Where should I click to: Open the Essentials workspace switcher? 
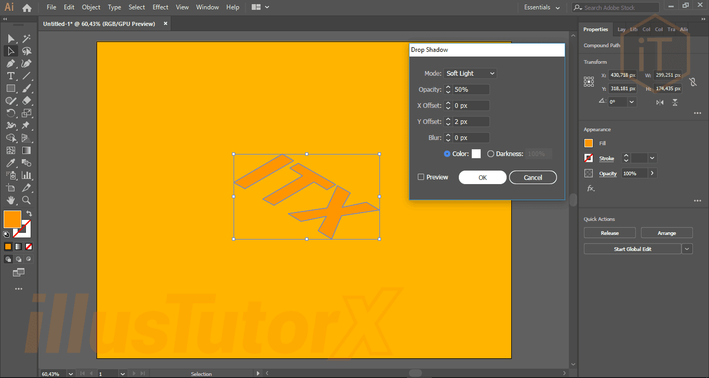pos(542,8)
